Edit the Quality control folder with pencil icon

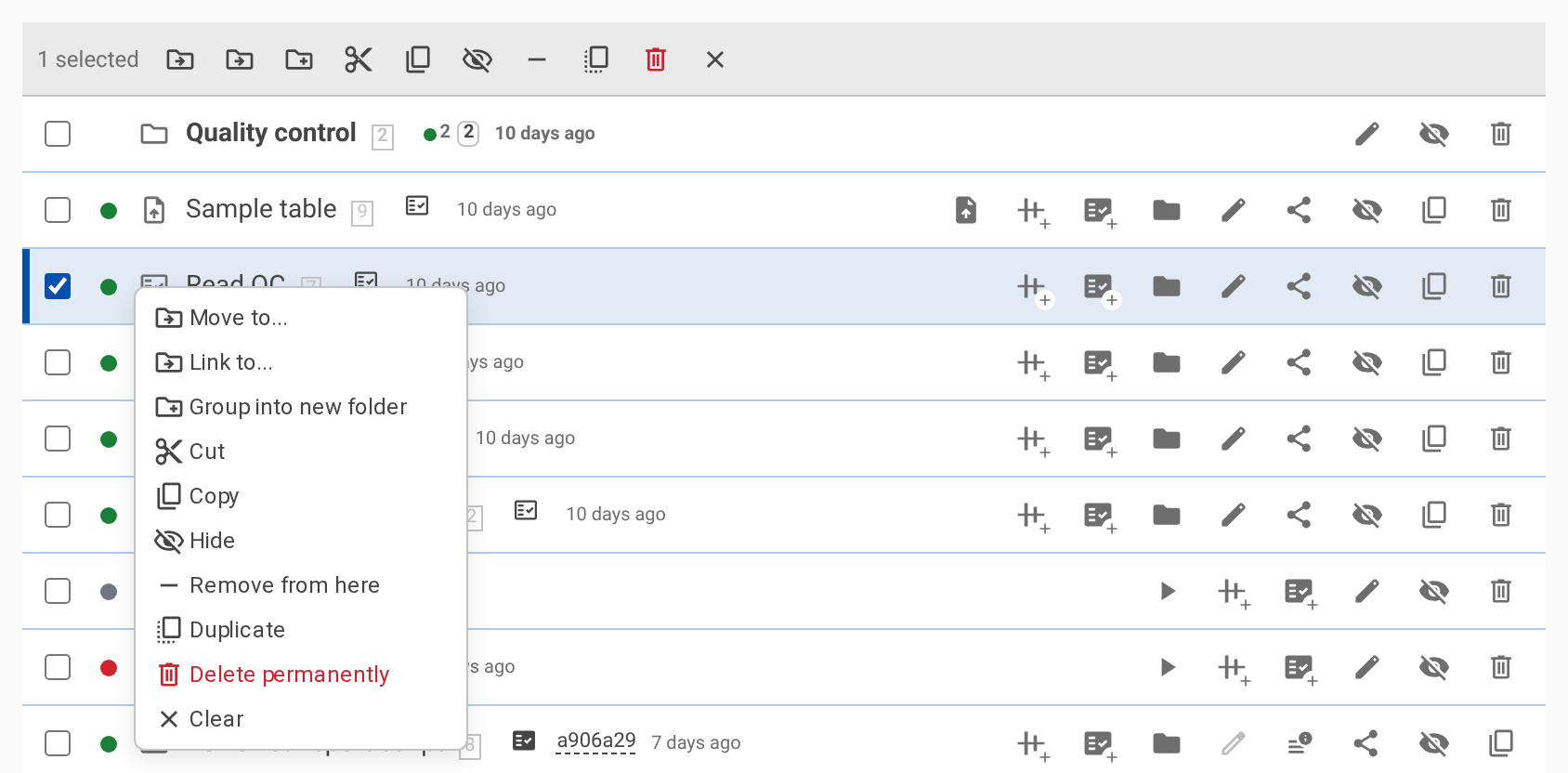[1367, 134]
